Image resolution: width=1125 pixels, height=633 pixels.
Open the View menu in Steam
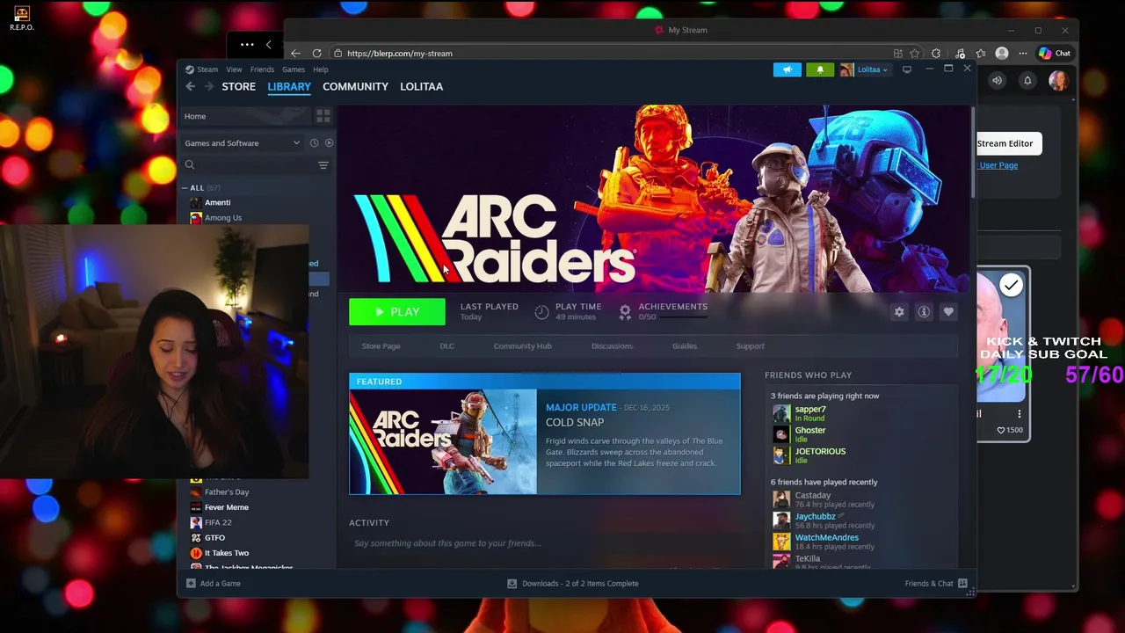234,69
